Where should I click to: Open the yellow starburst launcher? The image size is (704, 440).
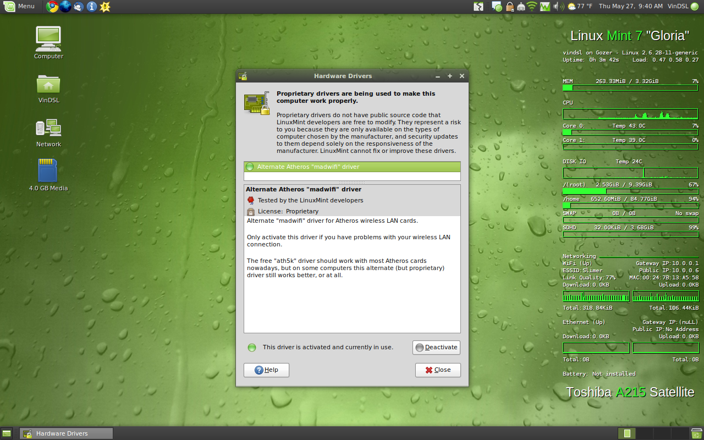coord(105,7)
